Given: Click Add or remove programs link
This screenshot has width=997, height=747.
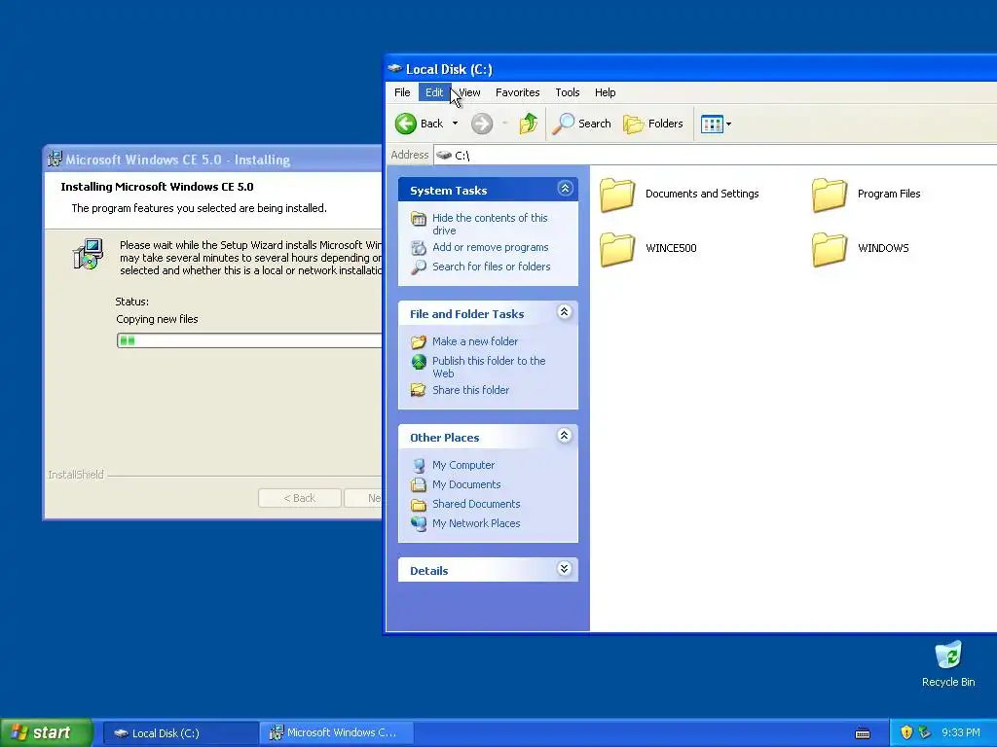Looking at the screenshot, I should [491, 247].
